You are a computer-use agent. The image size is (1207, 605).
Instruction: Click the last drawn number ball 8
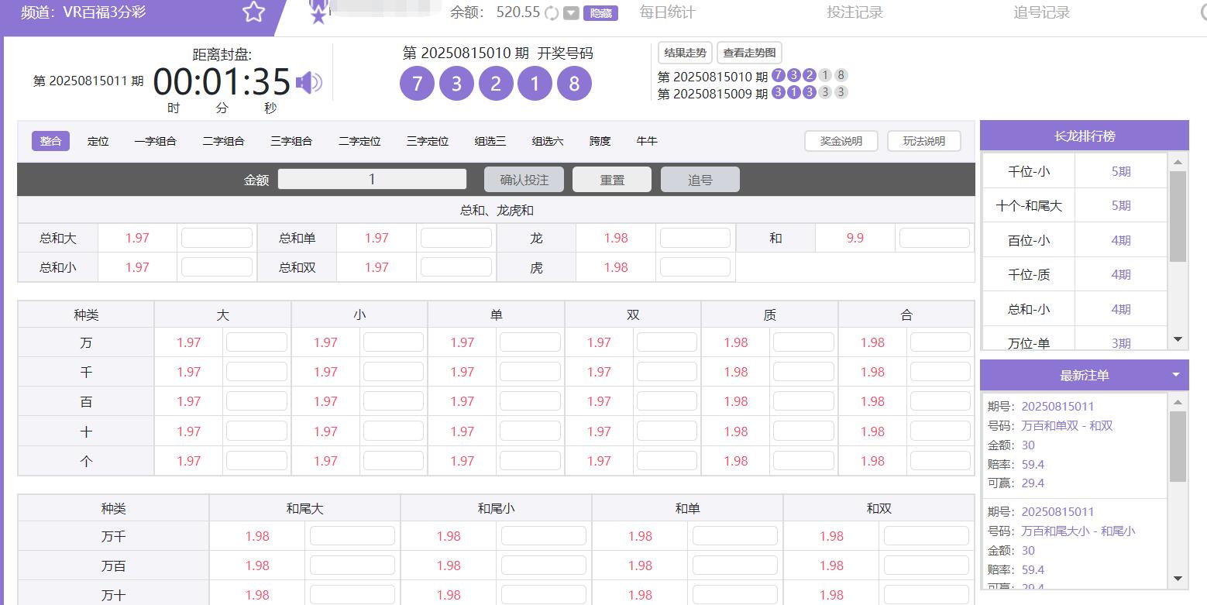pos(574,84)
